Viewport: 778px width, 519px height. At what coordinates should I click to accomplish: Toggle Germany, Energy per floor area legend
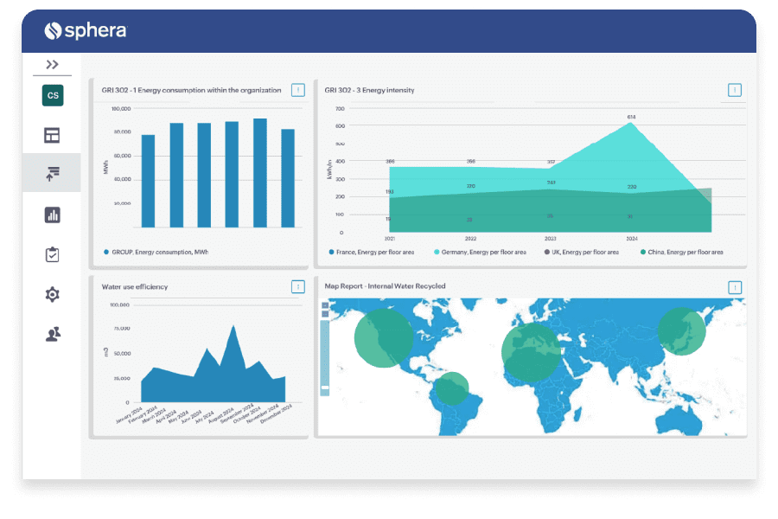pos(481,253)
